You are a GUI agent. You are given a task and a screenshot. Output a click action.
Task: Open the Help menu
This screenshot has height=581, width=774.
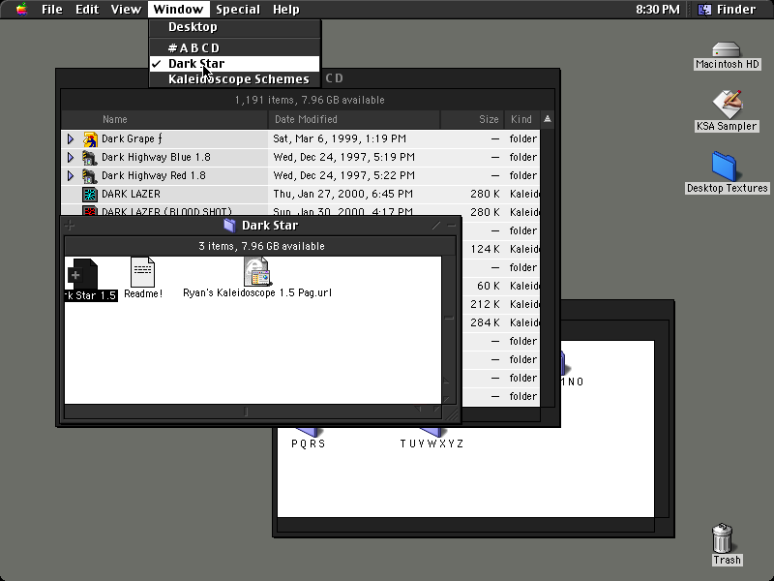tap(286, 10)
